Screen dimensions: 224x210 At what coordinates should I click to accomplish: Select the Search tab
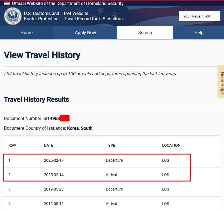tap(145, 32)
